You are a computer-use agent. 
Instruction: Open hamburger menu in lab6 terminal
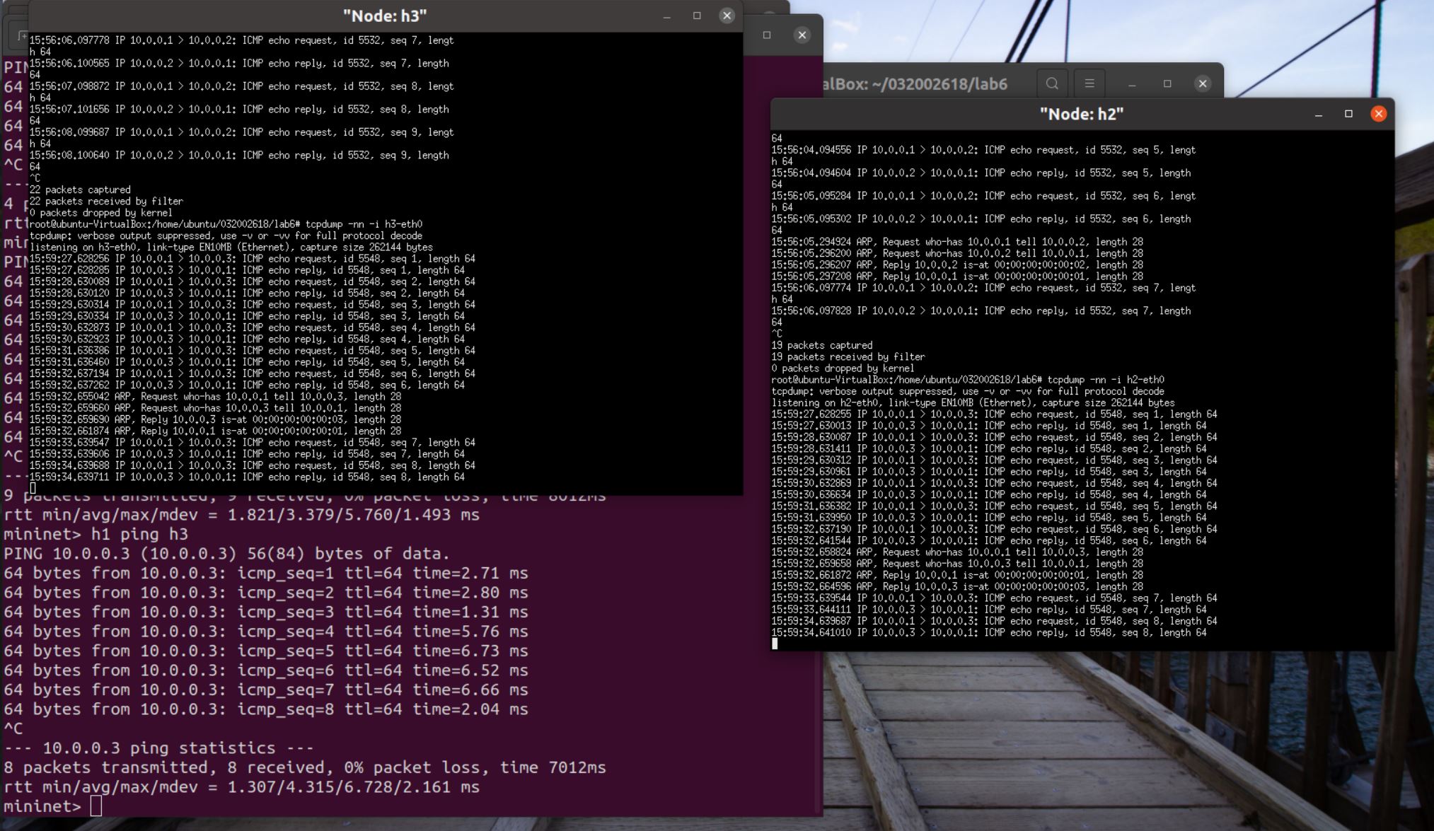coord(1089,83)
